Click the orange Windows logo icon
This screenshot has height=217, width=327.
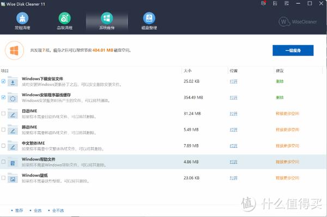[14, 51]
